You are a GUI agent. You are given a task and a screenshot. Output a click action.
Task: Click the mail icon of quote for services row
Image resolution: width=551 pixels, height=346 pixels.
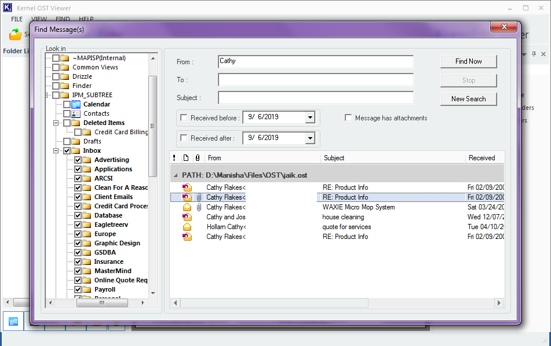tap(187, 227)
